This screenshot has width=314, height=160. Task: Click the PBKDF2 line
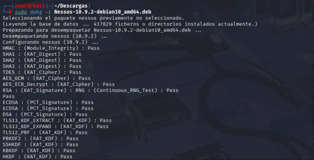pyautogui.click(x=40, y=139)
